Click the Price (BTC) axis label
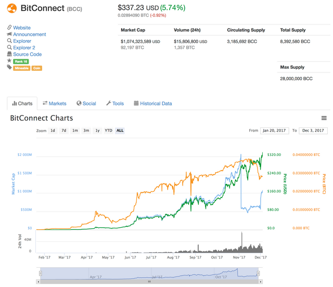Image resolution: width=333 pixels, height=287 pixels. click(x=324, y=184)
